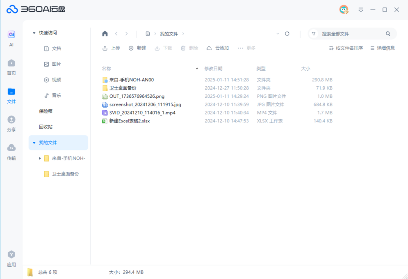The image size is (408, 279).
Task: Select the file name OUT_1736576964526.png
Action: tap(137, 97)
